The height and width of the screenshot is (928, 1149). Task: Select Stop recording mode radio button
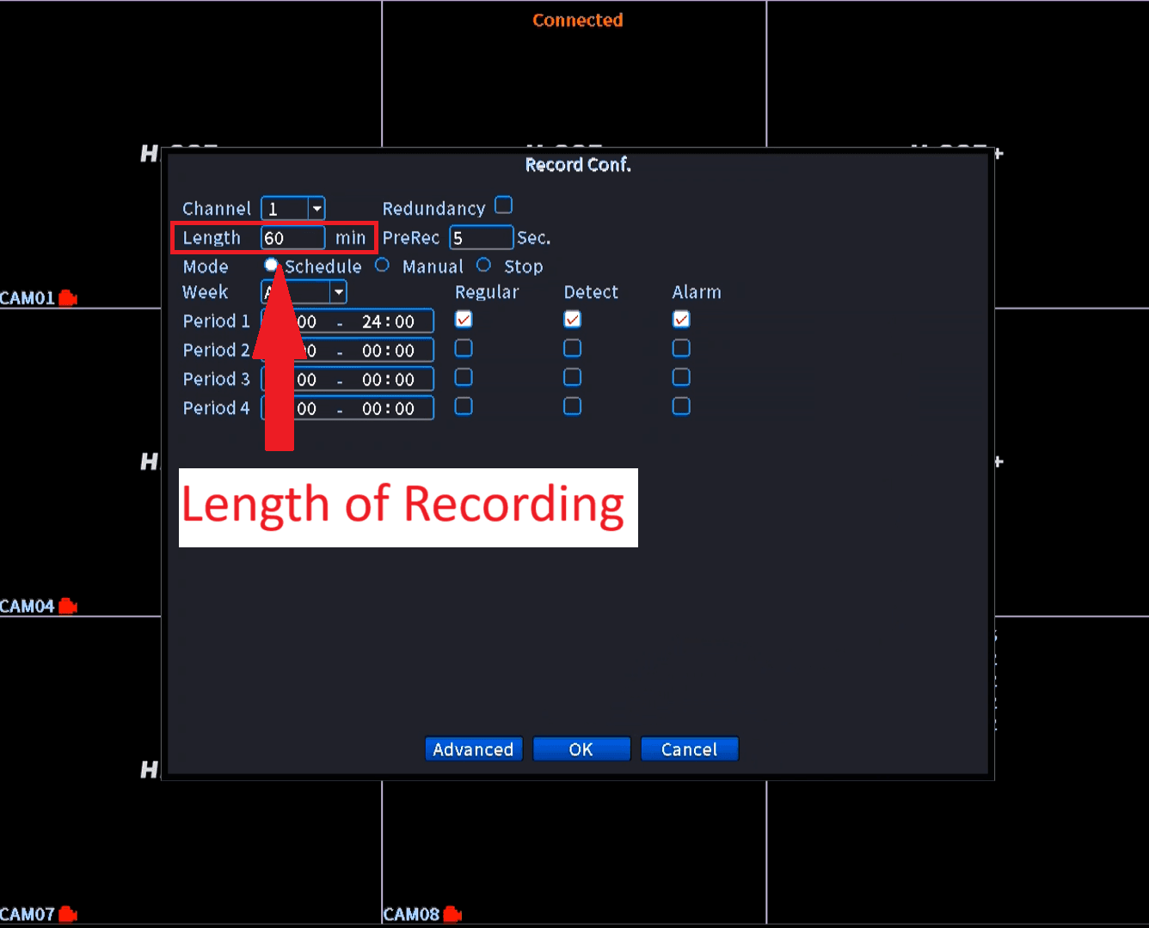click(x=484, y=266)
